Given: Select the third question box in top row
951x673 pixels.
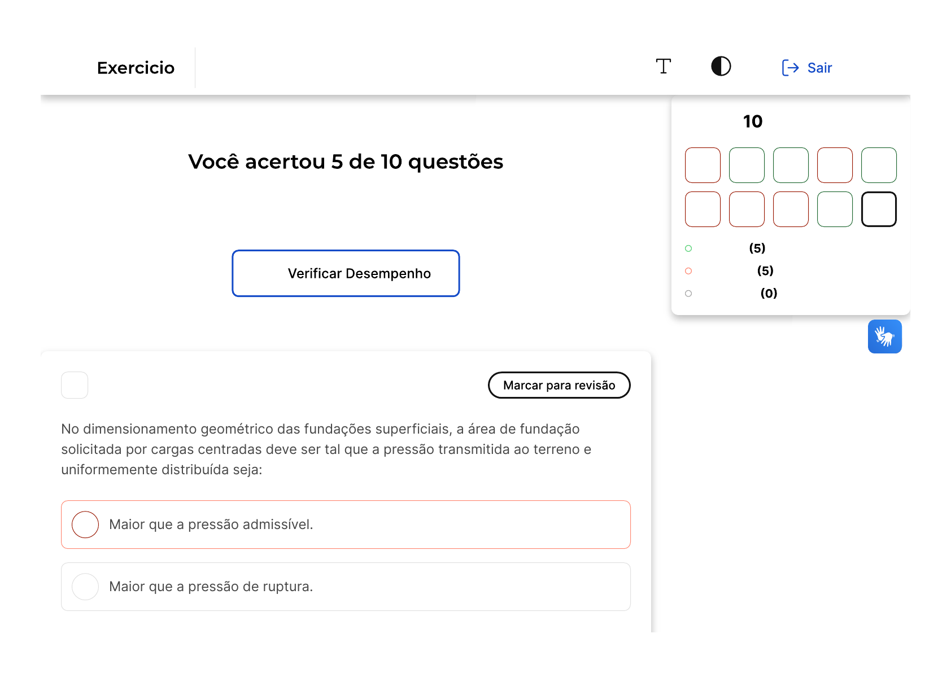Looking at the screenshot, I should click(791, 165).
